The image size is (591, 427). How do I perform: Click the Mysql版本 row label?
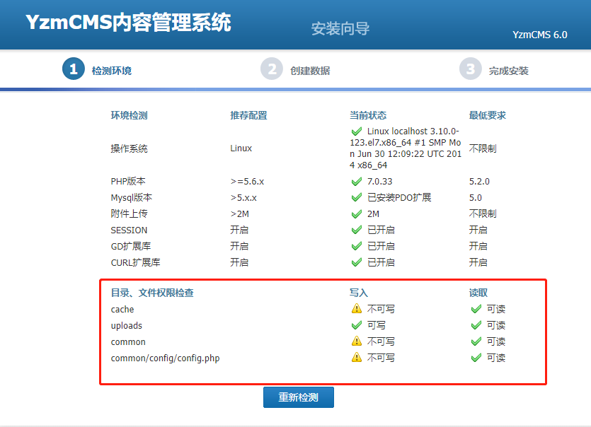click(x=131, y=198)
